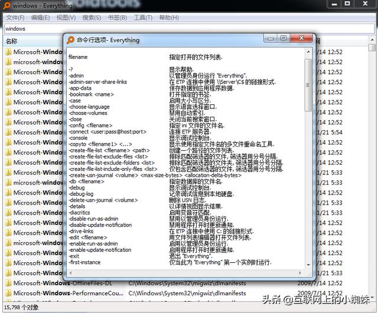
Task: Click the description '显示帮助.'
Action: [x=181, y=70]
